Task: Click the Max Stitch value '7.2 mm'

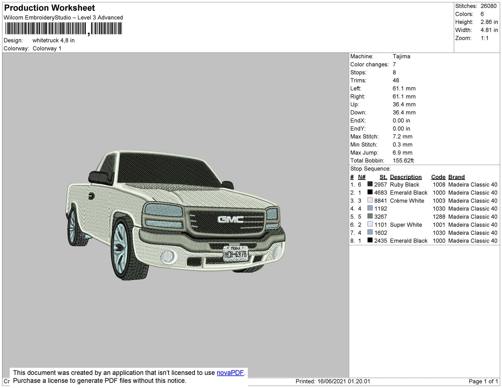Action: pos(402,137)
